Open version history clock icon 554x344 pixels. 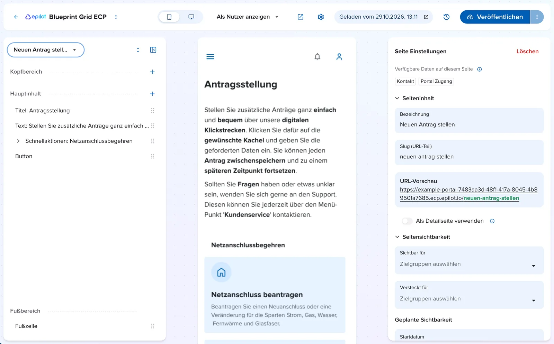click(446, 17)
